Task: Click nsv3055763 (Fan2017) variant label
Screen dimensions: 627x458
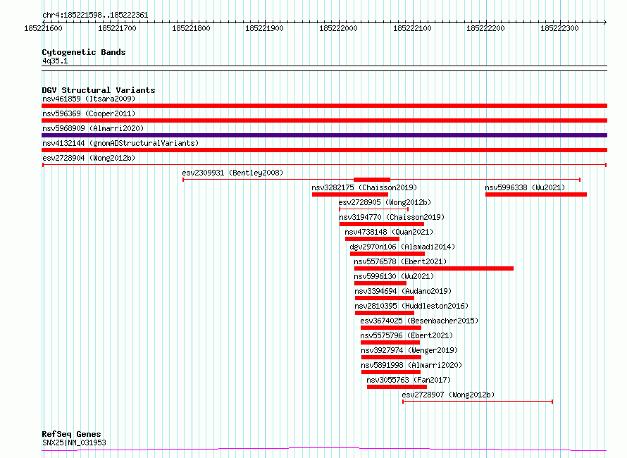Action: pos(409,380)
